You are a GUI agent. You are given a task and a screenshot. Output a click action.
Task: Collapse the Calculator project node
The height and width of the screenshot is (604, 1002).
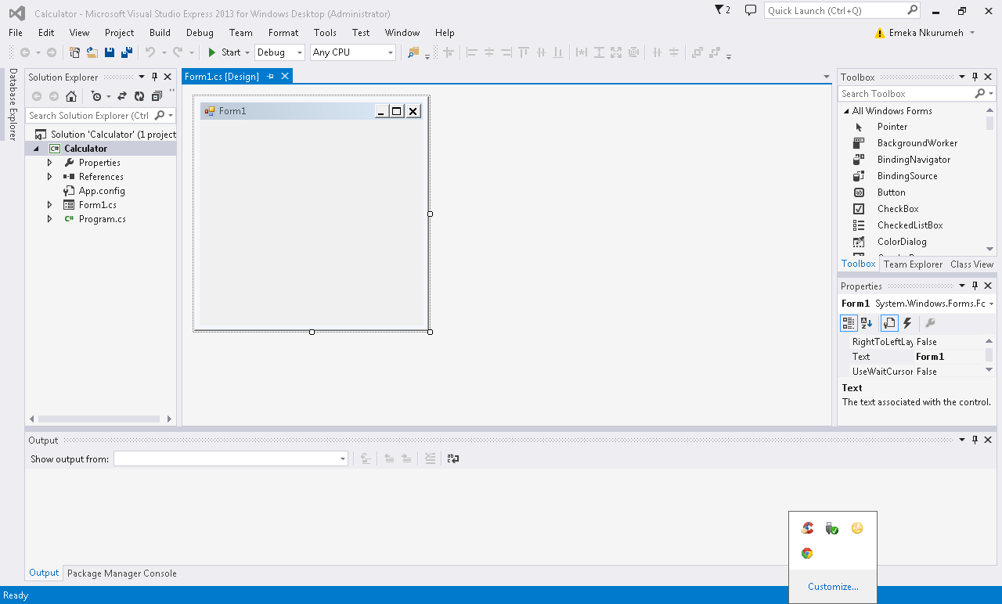[36, 149]
